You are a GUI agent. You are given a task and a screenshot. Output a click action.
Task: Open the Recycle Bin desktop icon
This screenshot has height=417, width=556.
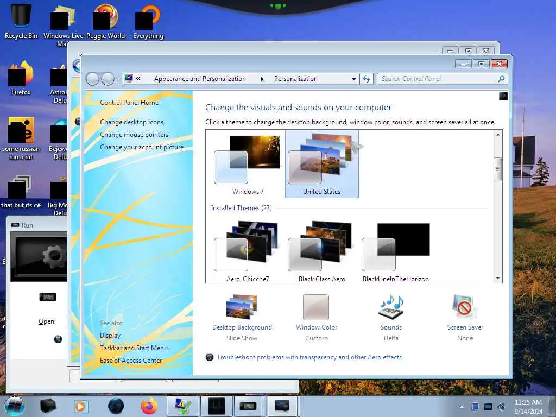click(x=21, y=21)
